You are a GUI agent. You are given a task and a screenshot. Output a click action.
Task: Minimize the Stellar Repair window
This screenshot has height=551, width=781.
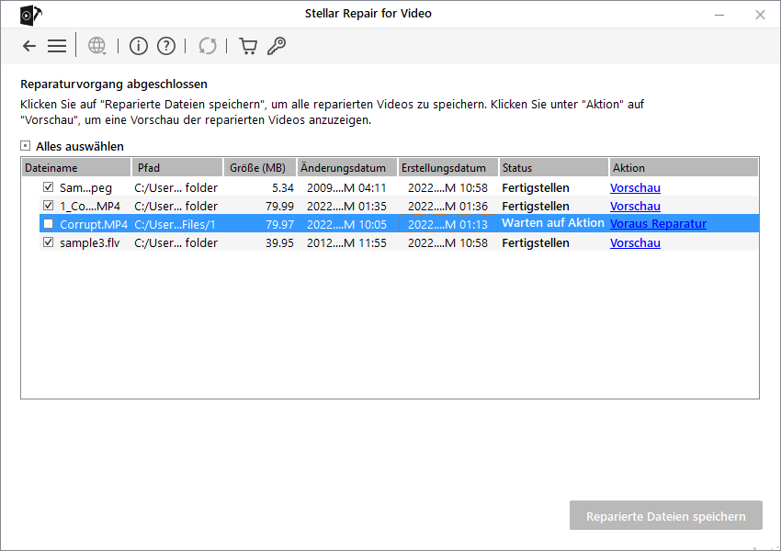[x=719, y=15]
